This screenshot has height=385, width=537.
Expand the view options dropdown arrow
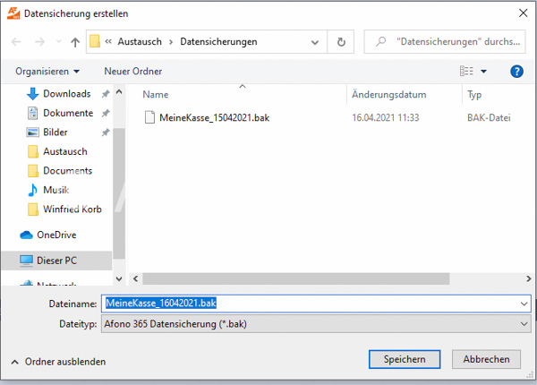[483, 72]
